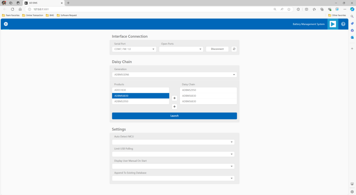The width and height of the screenshot is (356, 195).
Task: Select ADES1830 in the Products list
Action: [x=140, y=90]
